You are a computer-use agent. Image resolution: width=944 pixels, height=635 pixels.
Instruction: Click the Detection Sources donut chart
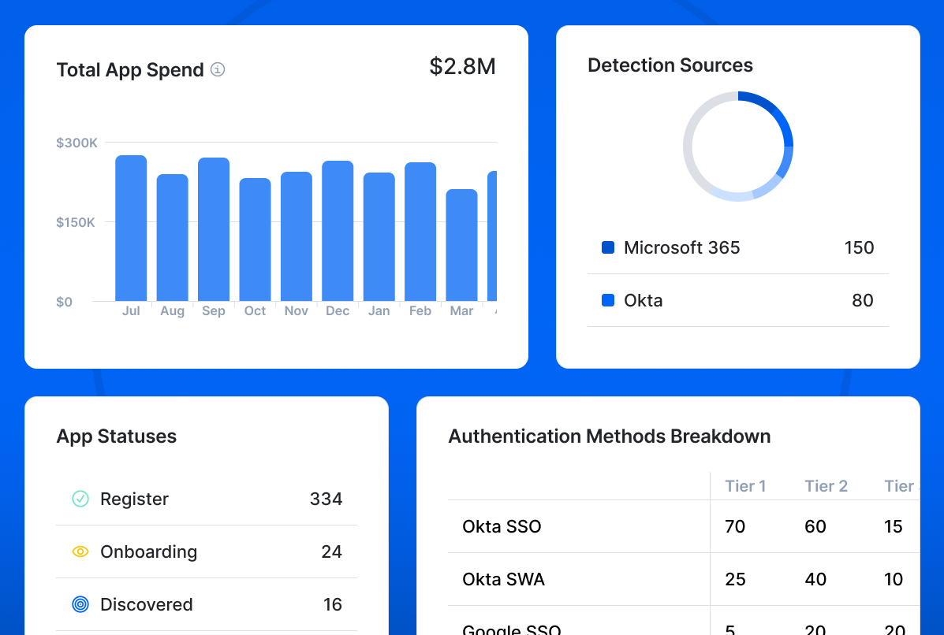click(738, 146)
